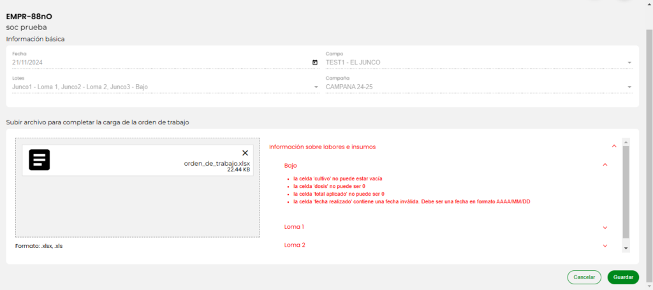Click the Bajo section title
The image size is (653, 290).
pos(291,165)
